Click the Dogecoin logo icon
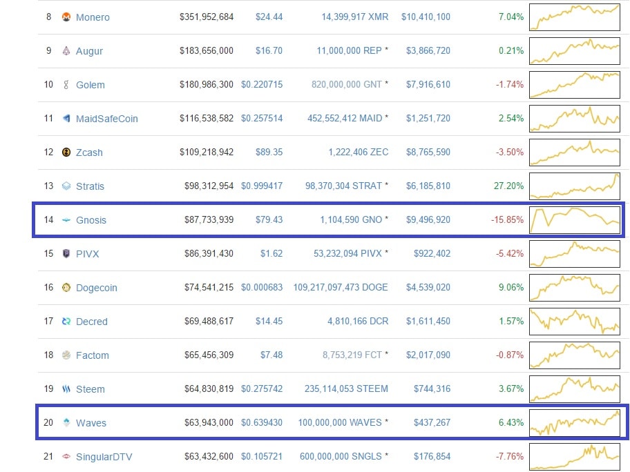 [x=66, y=287]
